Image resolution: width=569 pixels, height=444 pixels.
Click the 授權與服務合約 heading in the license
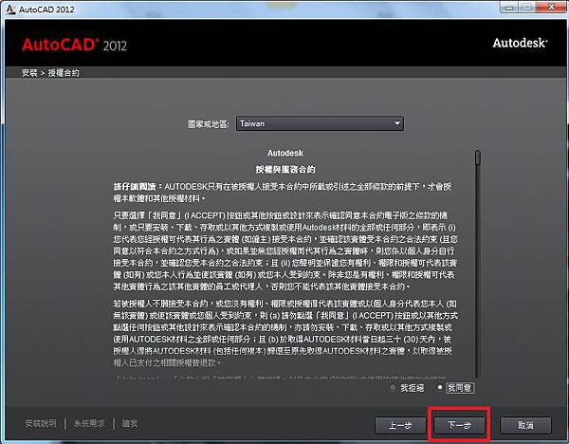pyautogui.click(x=285, y=170)
